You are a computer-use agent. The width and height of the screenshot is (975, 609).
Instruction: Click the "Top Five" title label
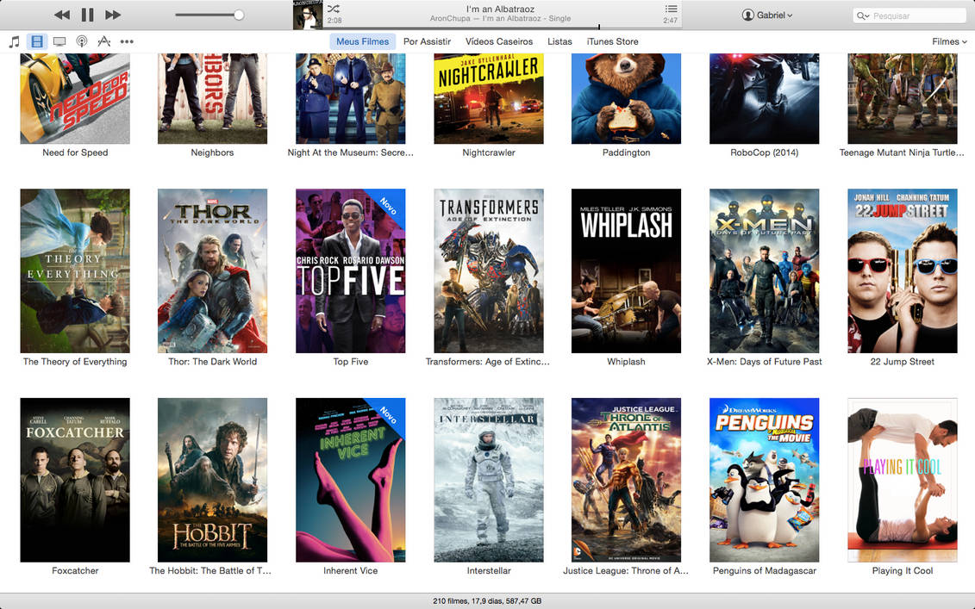point(351,362)
